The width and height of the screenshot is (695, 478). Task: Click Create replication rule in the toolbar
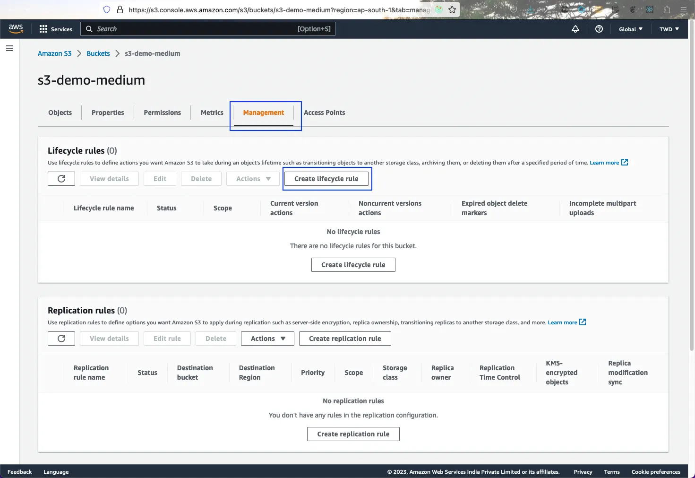[345, 339]
